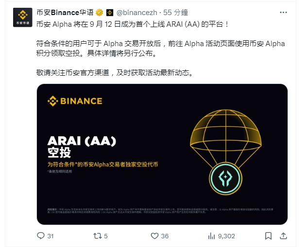Image resolution: width=307 pixels, height=247 pixels.
Task: Click the repost arrows icon
Action: [97, 236]
